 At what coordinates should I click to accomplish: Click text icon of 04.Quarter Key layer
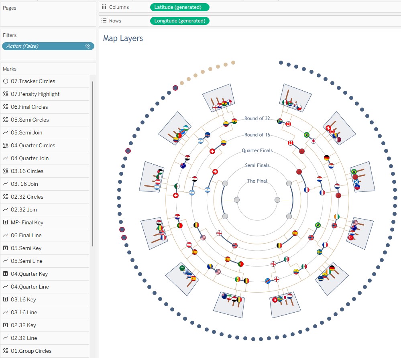pyautogui.click(x=6, y=274)
